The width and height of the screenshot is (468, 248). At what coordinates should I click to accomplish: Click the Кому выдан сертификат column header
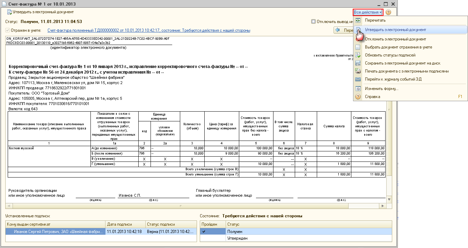56,224
